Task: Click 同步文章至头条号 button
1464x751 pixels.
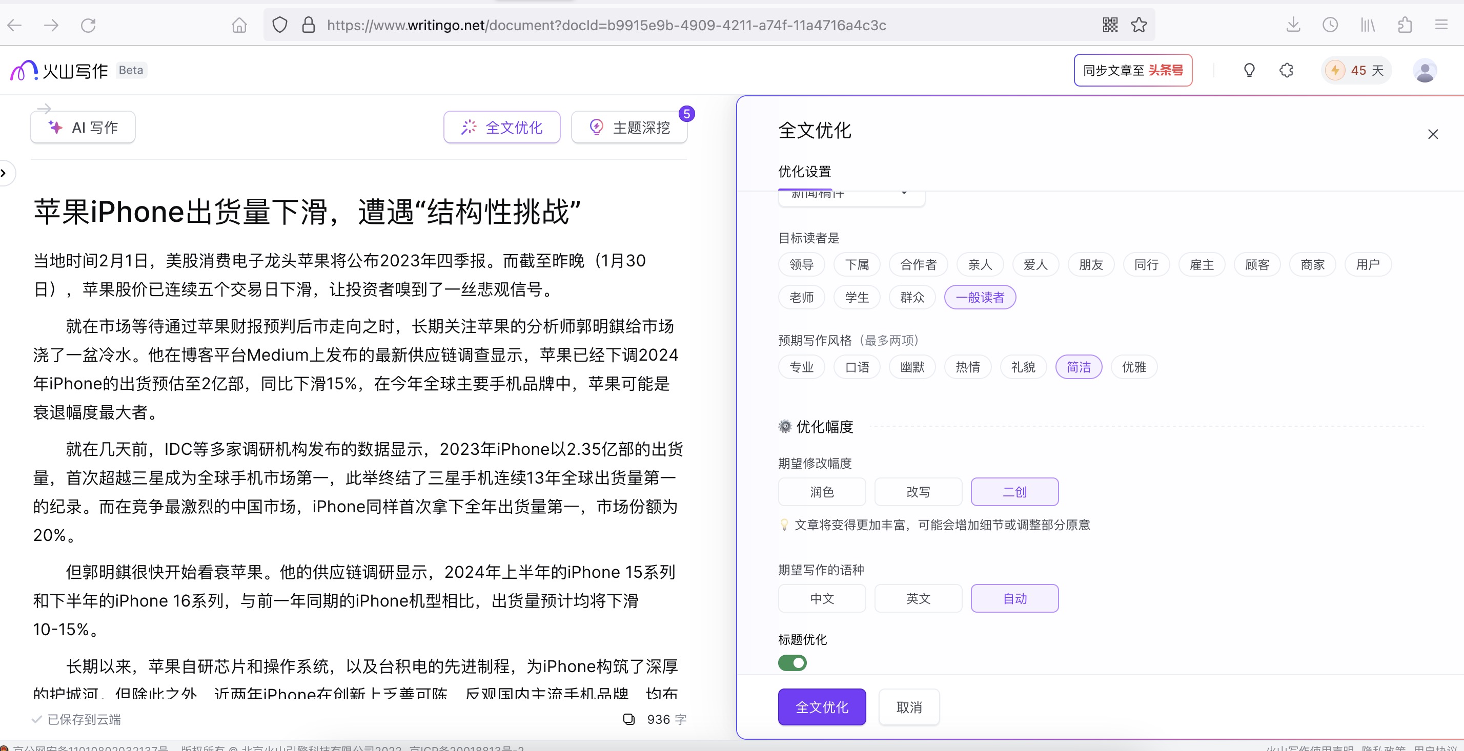Action: [x=1133, y=71]
